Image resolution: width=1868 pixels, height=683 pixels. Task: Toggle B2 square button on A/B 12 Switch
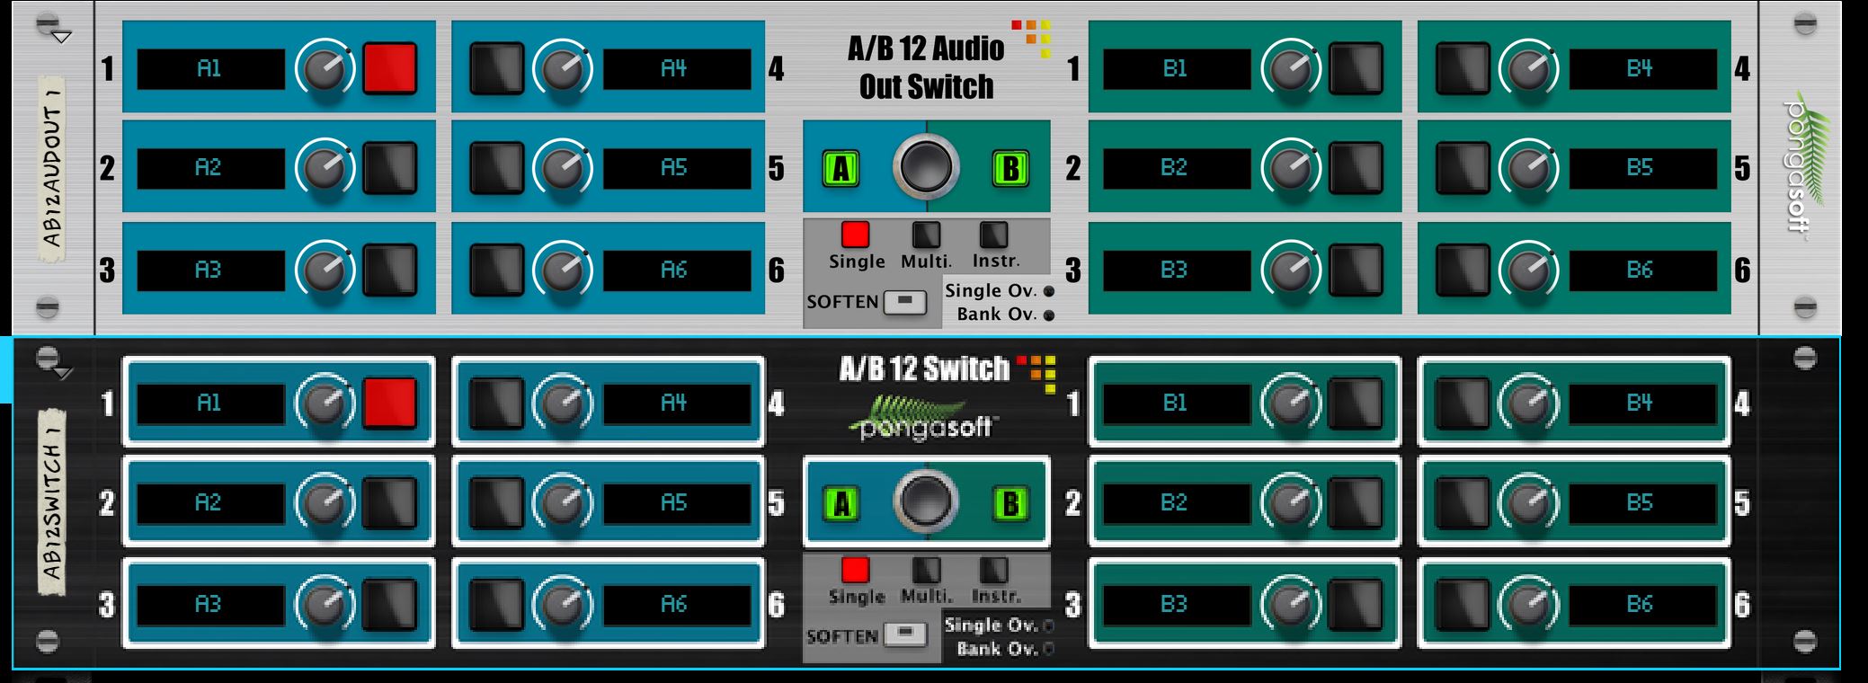1357,502
